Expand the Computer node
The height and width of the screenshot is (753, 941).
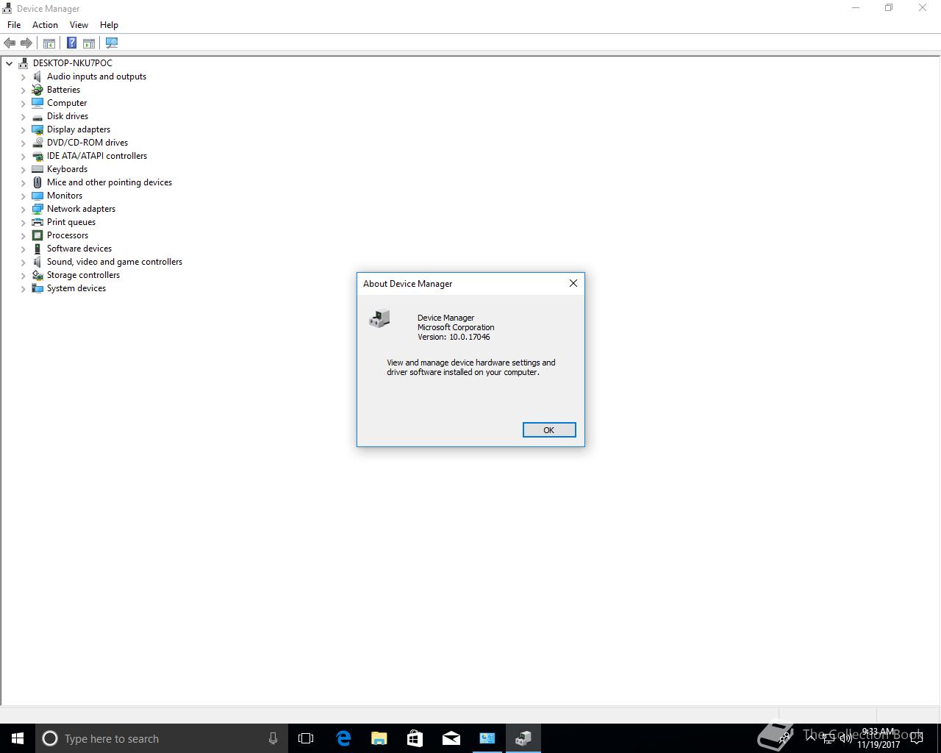(24, 103)
